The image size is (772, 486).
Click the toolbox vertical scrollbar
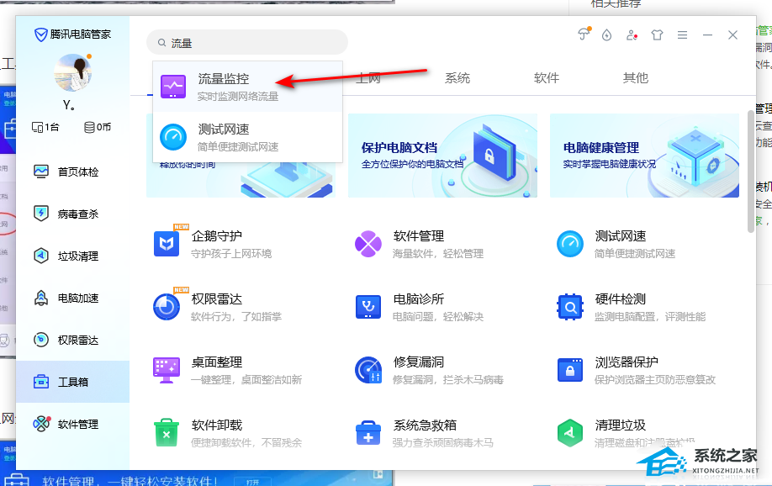click(751, 172)
